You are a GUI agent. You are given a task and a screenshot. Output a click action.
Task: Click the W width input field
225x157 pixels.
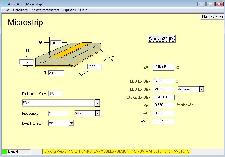[x=55, y=43]
